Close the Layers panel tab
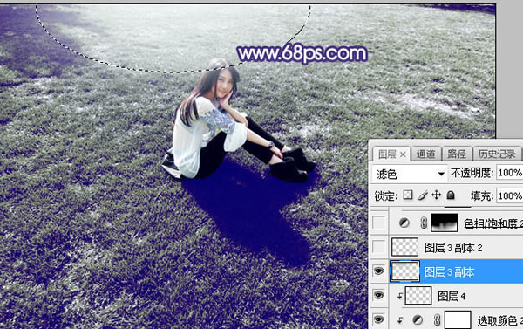 coord(403,154)
